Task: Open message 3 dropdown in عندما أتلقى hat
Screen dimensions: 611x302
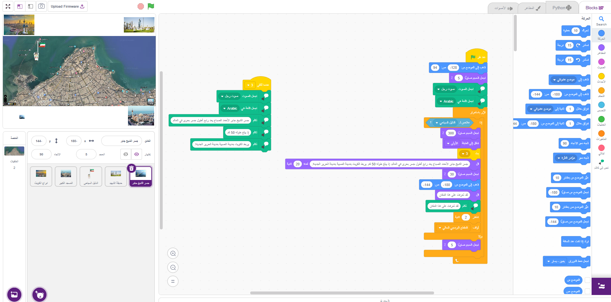Action: tap(250, 85)
